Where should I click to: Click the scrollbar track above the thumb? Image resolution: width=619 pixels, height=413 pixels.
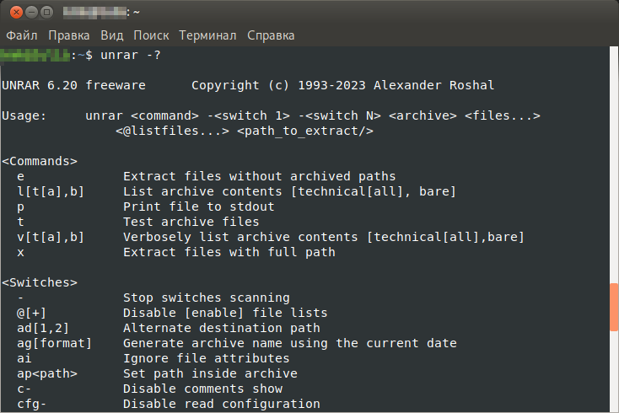coord(614,166)
